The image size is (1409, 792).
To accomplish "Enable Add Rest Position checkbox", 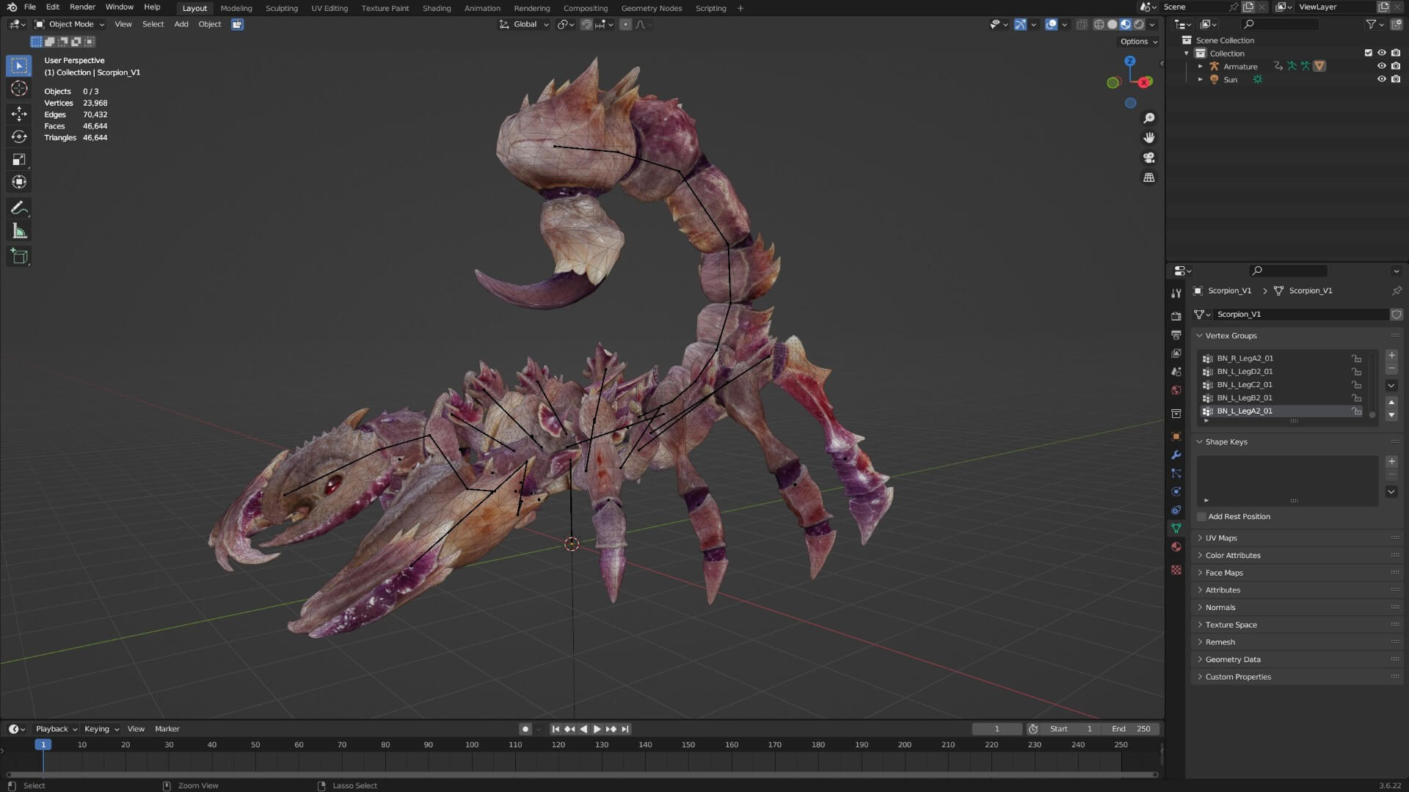I will [1201, 517].
